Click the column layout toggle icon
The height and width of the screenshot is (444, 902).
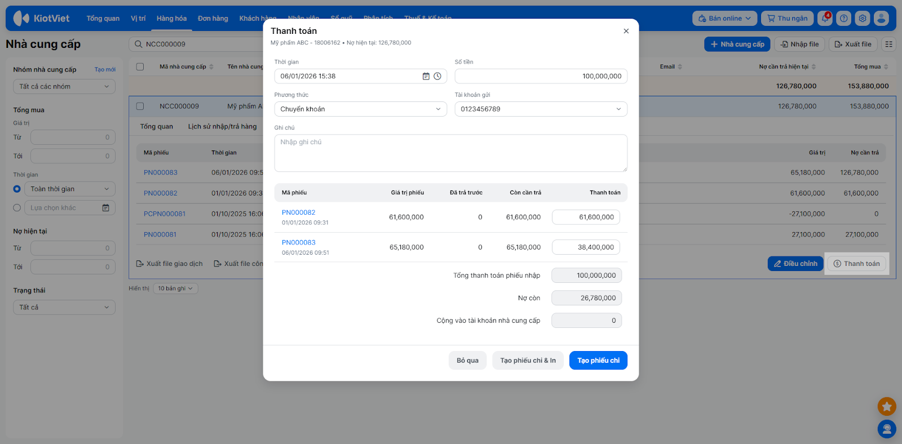[x=889, y=44]
